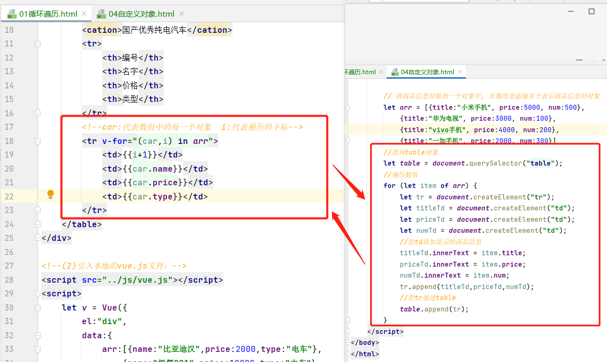Viewport: 607px width, 362px height.
Task: Maximize the right window
Action: [592, 11]
